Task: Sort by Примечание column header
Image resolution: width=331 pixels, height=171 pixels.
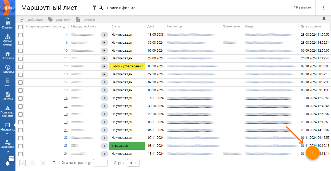Action: 231,27
